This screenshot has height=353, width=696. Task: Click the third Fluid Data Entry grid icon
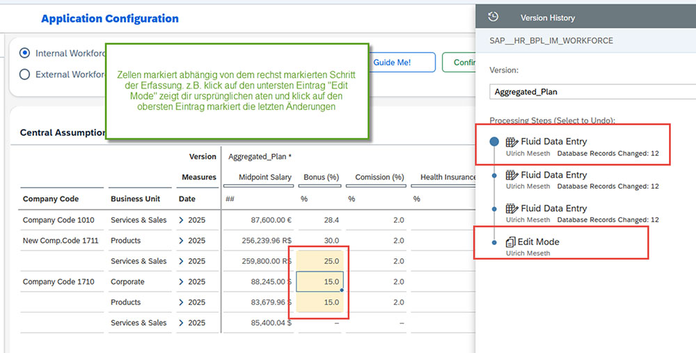pos(512,209)
